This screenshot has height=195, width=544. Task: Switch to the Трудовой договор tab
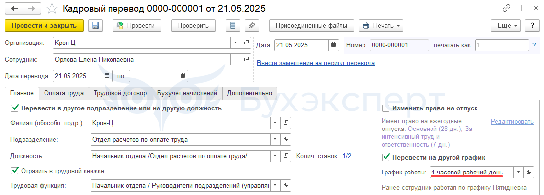click(120, 93)
